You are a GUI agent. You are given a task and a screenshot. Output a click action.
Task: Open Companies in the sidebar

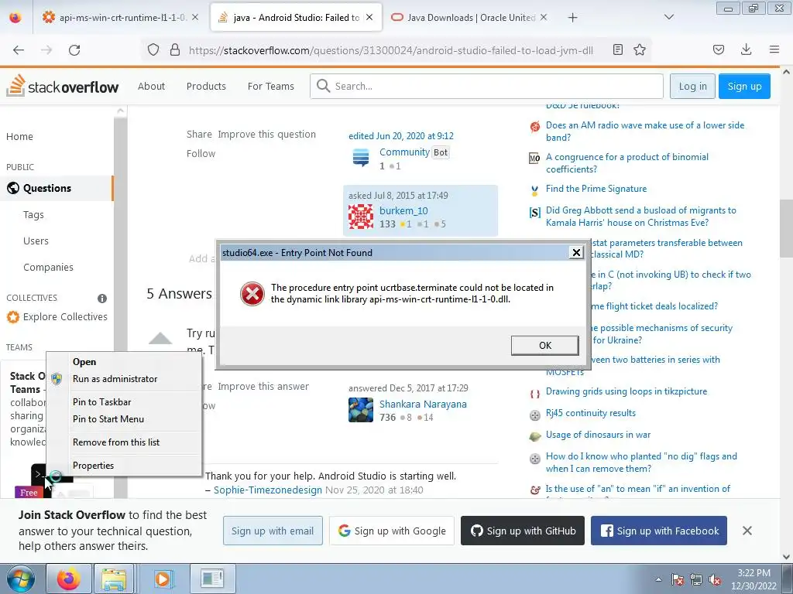coord(48,267)
